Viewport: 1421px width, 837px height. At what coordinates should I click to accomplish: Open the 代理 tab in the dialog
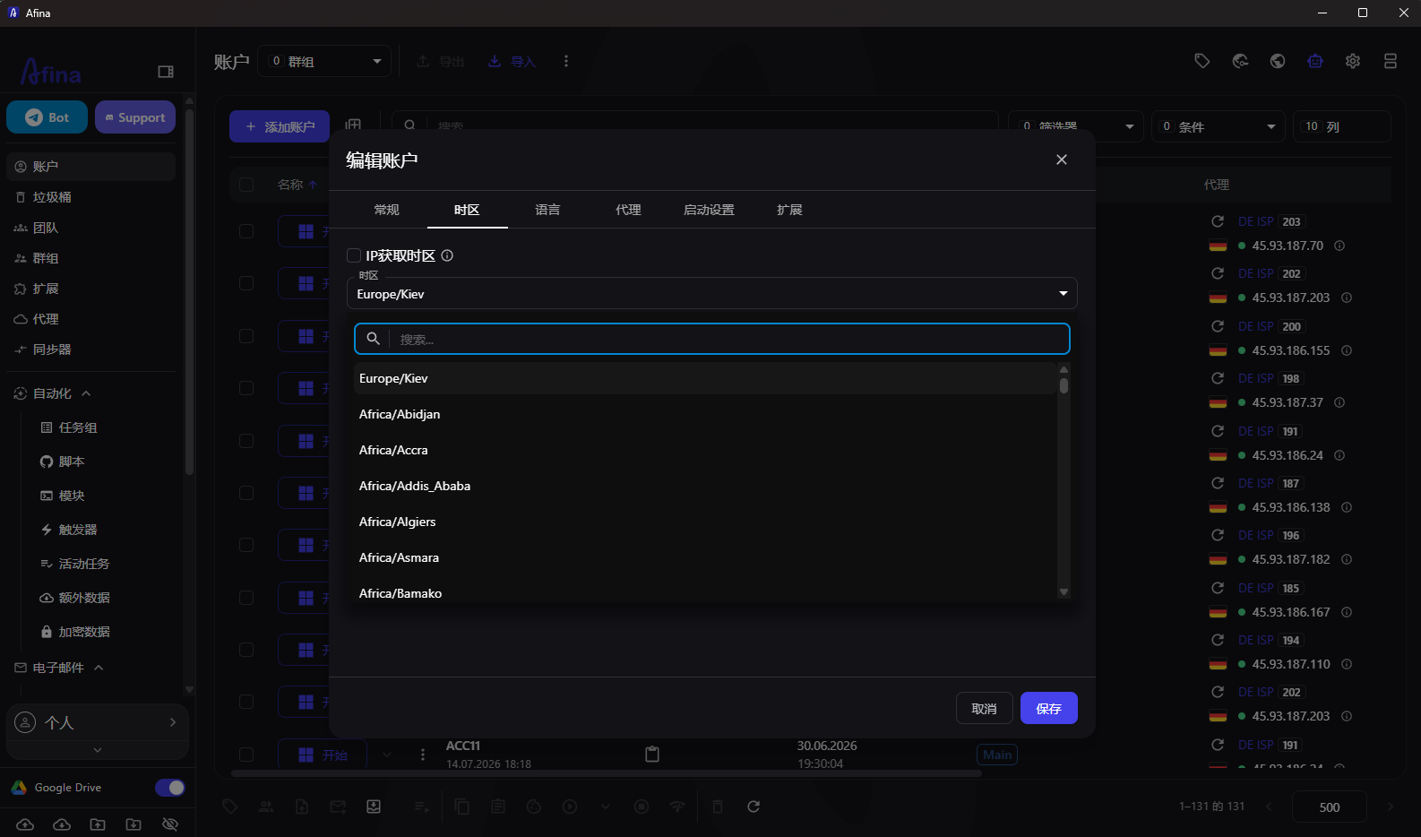628,210
